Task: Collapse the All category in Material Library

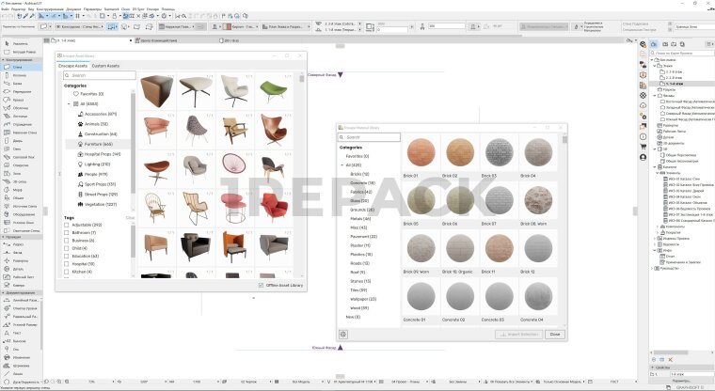Action: tap(343, 164)
